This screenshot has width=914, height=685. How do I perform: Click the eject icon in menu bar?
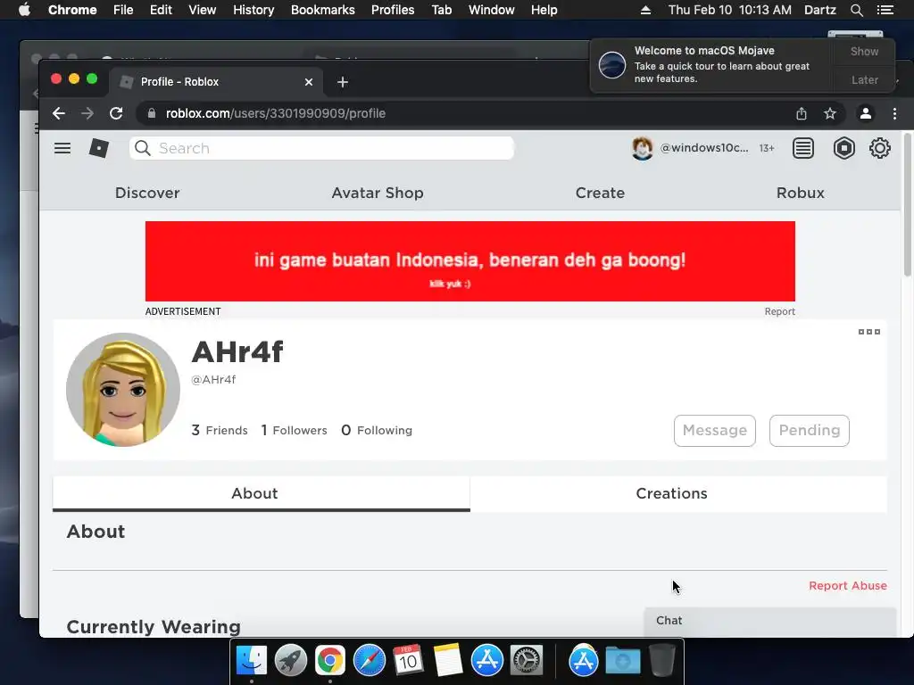pos(645,10)
